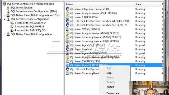This screenshot has height=95, width=169.
Task: Click the SQL Server Network Configuration (32bit) icon
Action: coord(8,11)
